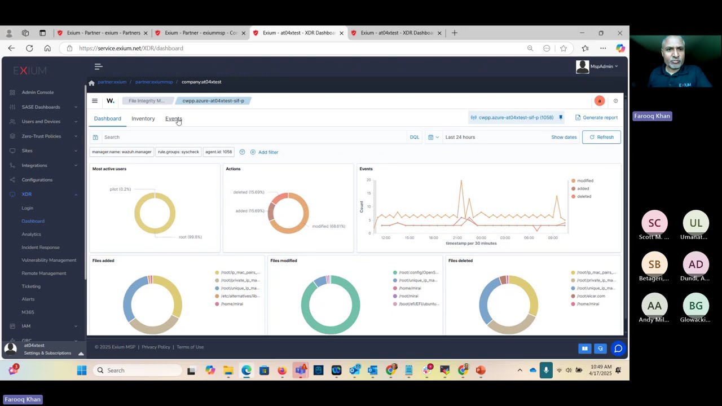Image resolution: width=722 pixels, height=406 pixels.
Task: Expand the Users and Devices chevron
Action: (76, 121)
